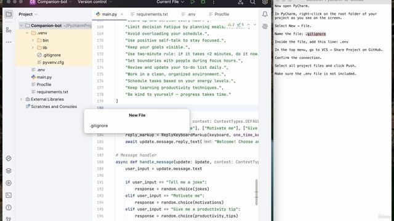Click the Debug bug icon
394x221 pixels.
[203, 2]
